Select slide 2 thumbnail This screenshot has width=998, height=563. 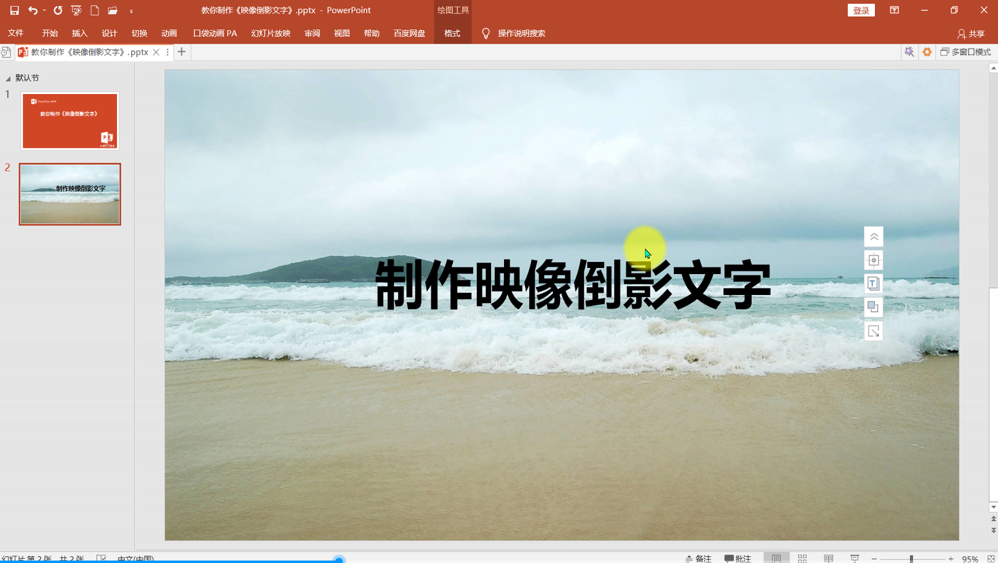coord(70,194)
